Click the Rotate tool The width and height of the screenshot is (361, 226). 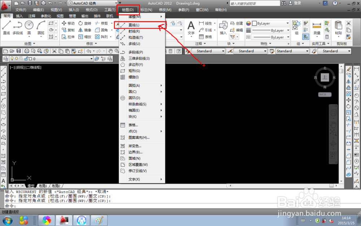click(84, 23)
